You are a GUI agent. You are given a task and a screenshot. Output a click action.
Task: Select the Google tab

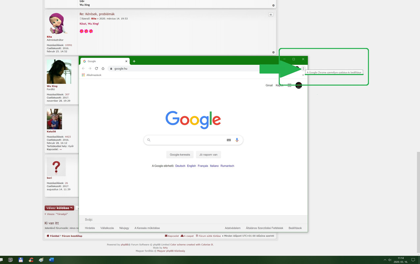(x=105, y=61)
